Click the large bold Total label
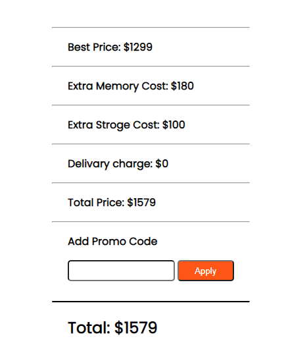The image size is (286, 349). (89, 328)
